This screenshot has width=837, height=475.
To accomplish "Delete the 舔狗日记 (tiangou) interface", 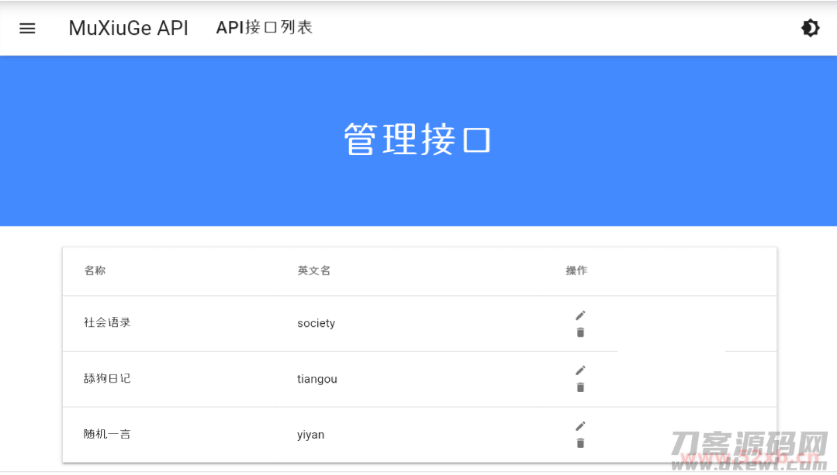I will click(x=580, y=387).
